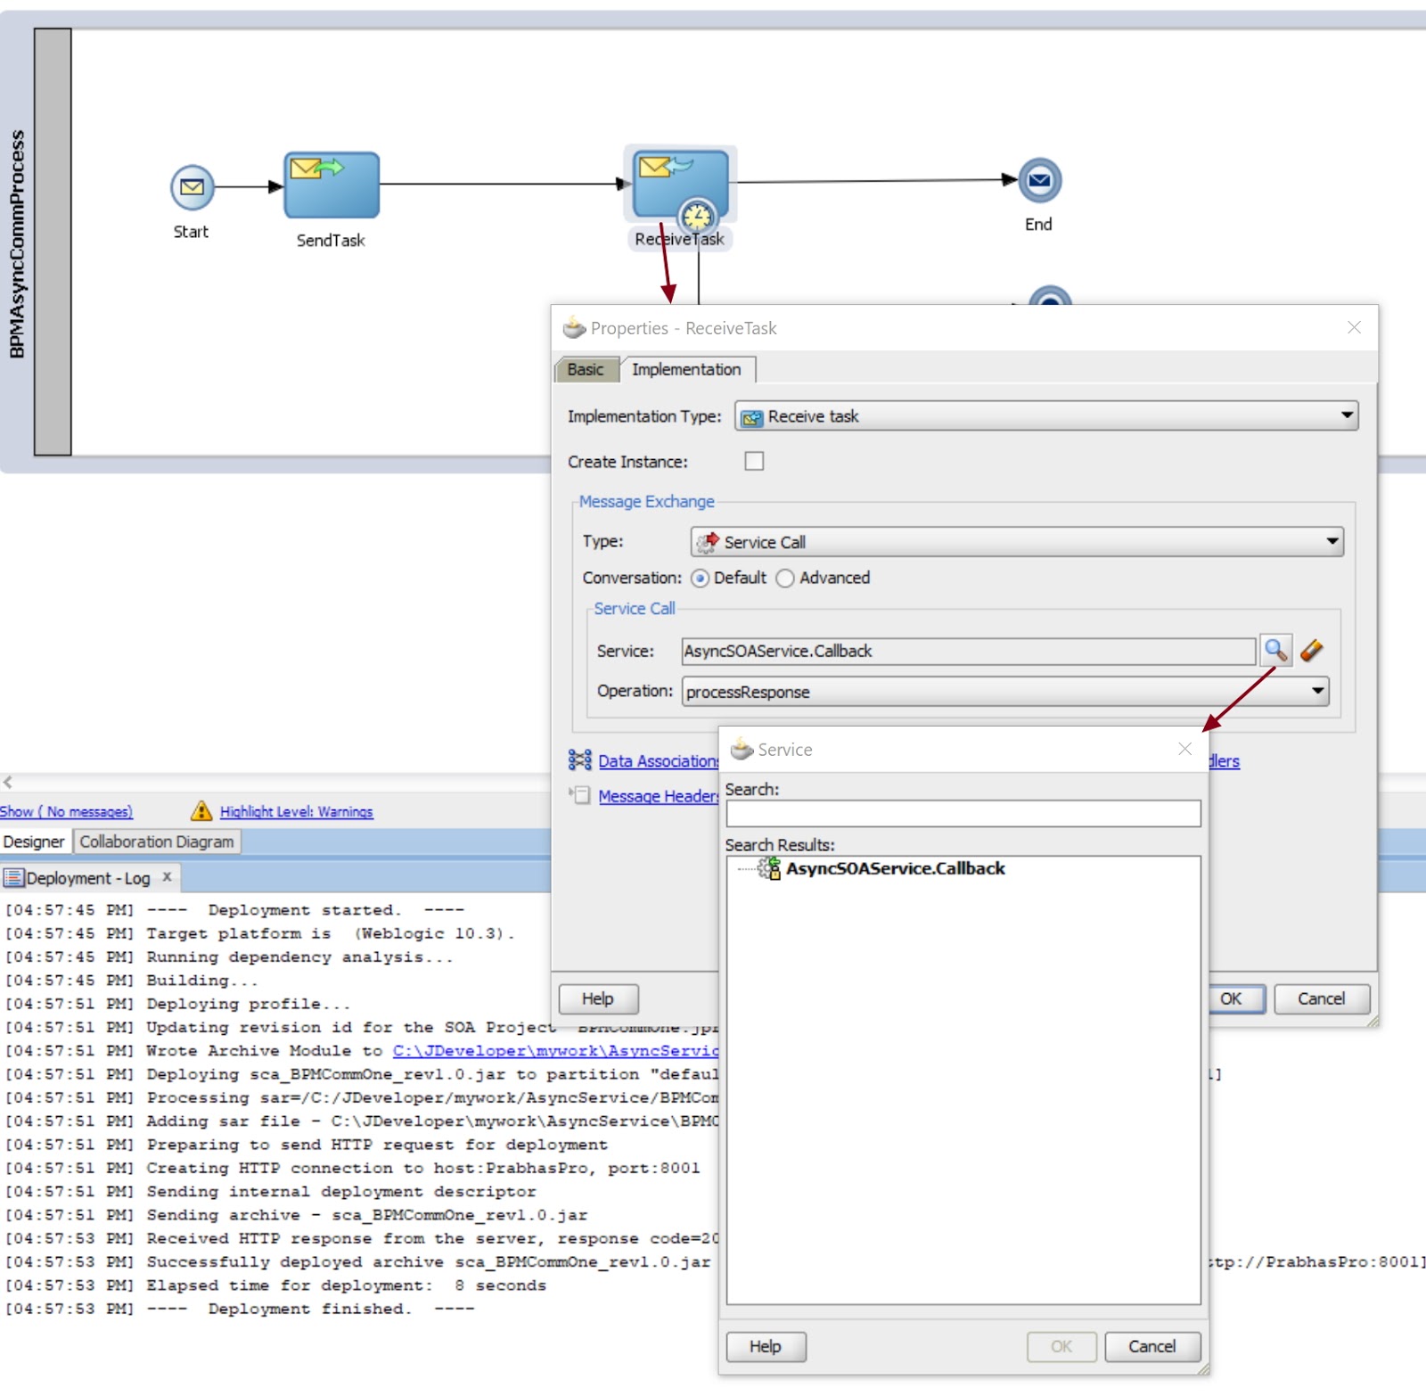This screenshot has width=1426, height=1396.
Task: Select AsyncSOAService.Callback in search results
Action: click(895, 868)
